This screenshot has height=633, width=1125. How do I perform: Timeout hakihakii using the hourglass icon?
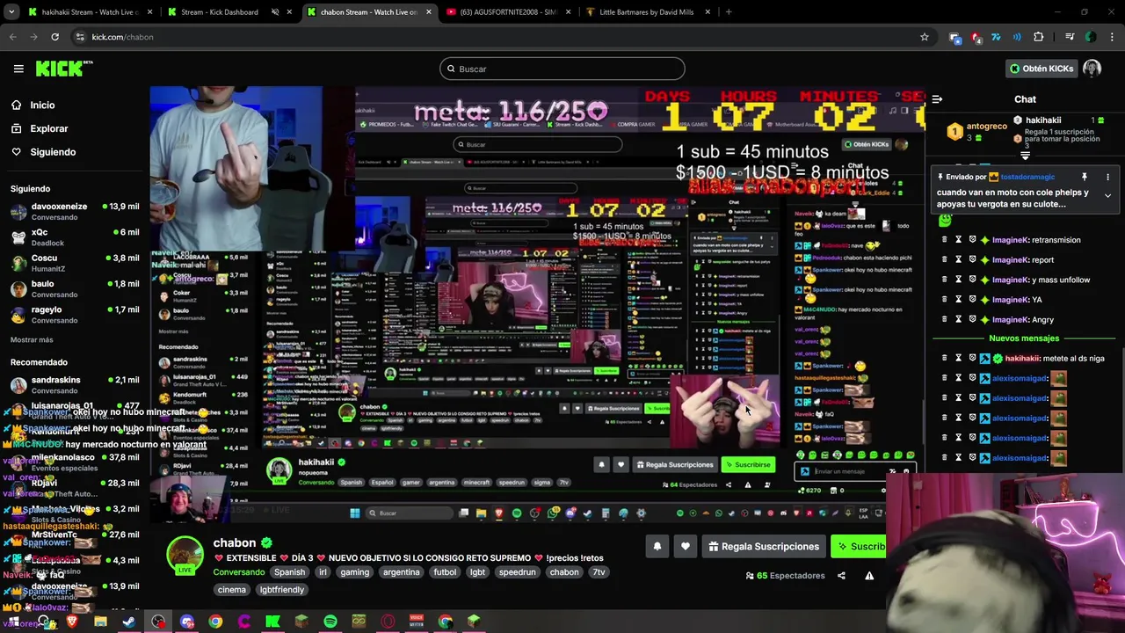click(958, 359)
